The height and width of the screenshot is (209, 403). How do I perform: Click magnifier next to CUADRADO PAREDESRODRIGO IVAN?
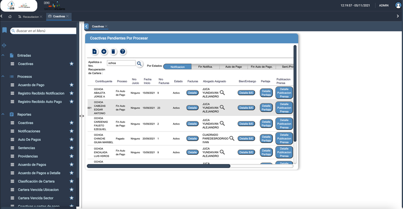coord(232,138)
